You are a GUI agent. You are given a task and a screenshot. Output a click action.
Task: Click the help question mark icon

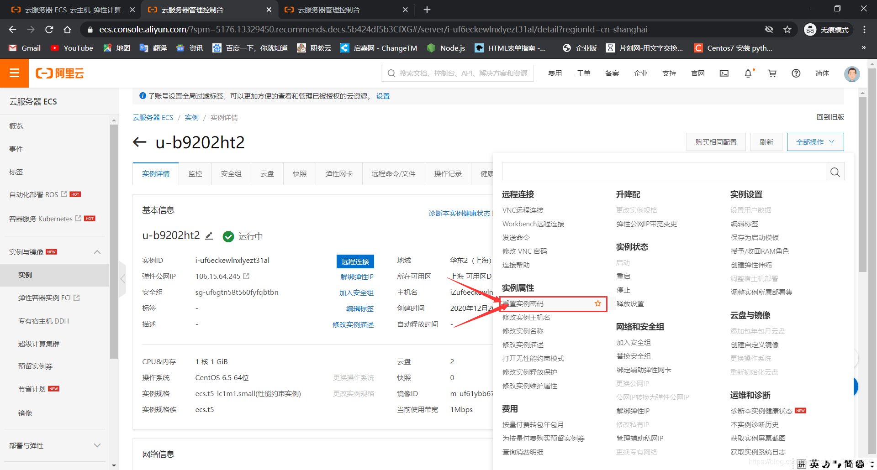tap(796, 73)
